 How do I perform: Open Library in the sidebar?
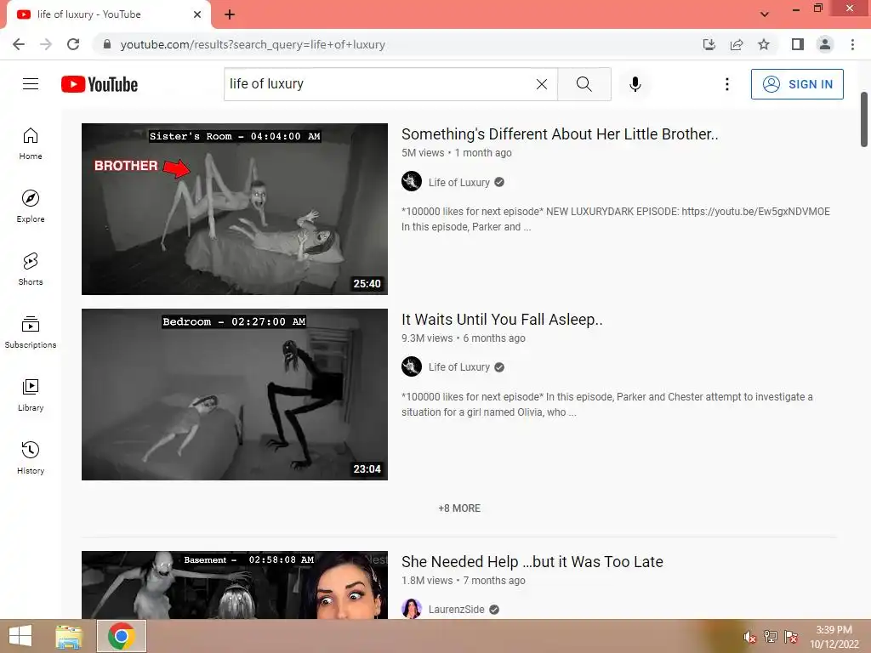pos(31,395)
